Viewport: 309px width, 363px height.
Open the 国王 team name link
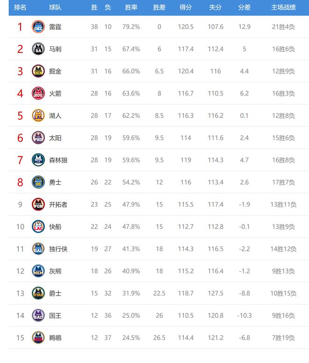tap(55, 316)
